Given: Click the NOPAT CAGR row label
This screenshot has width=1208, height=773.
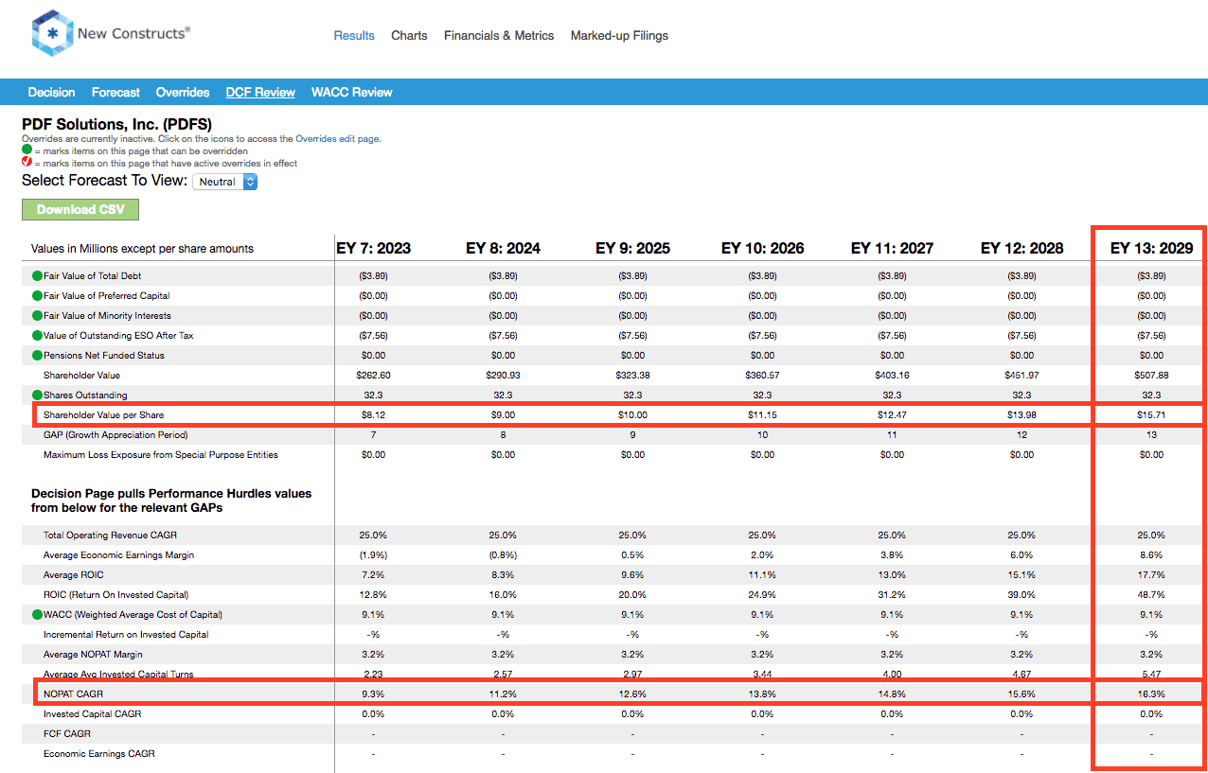Looking at the screenshot, I should 74,694.
